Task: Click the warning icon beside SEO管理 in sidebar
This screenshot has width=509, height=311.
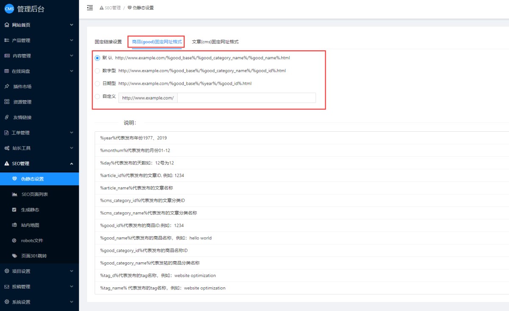Action: click(7, 164)
